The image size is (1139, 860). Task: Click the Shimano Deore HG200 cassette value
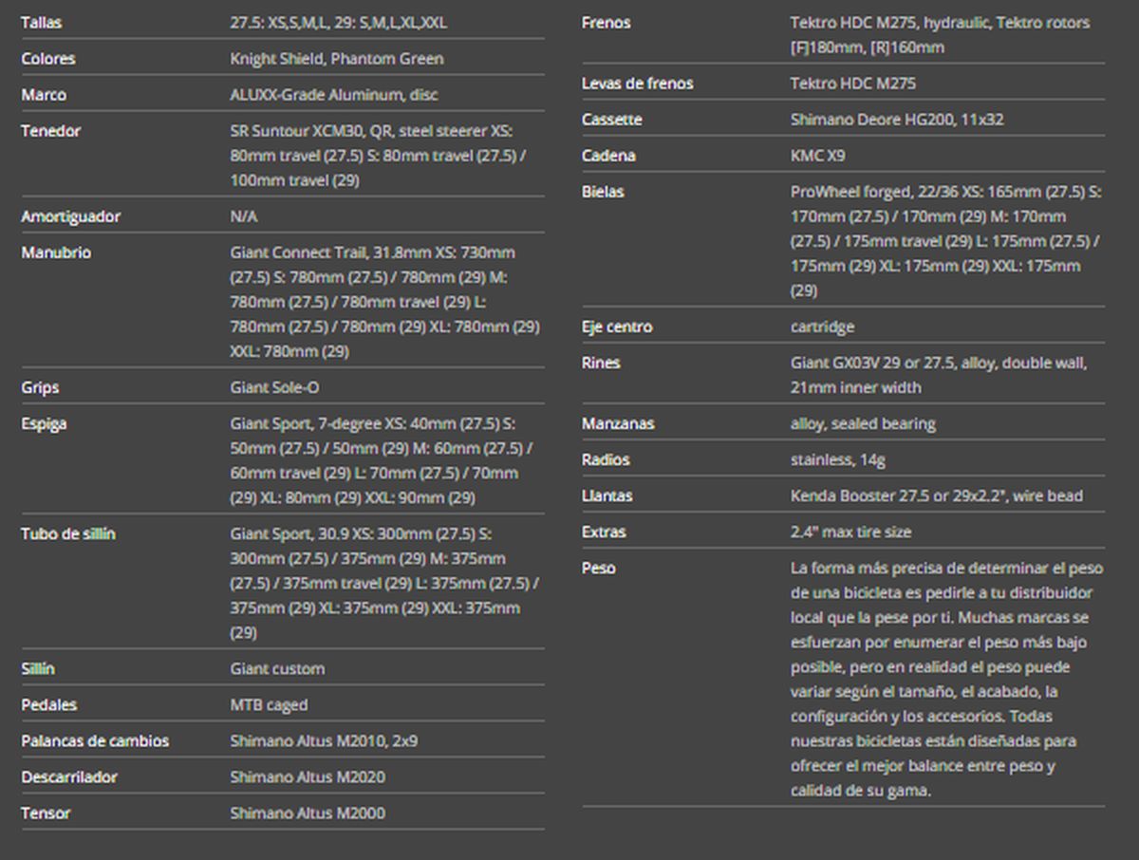896,119
